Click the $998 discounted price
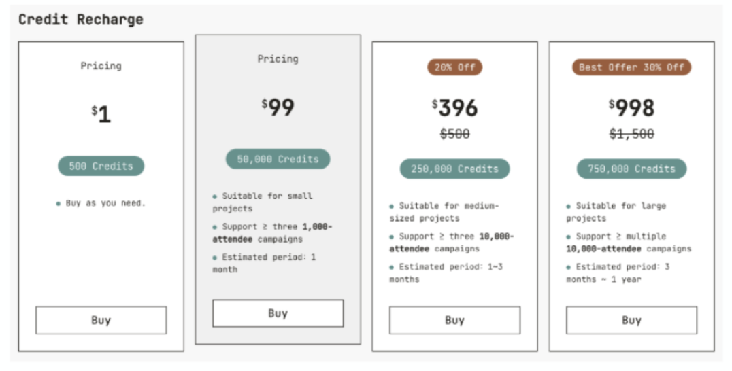The width and height of the screenshot is (732, 371). coord(631,107)
